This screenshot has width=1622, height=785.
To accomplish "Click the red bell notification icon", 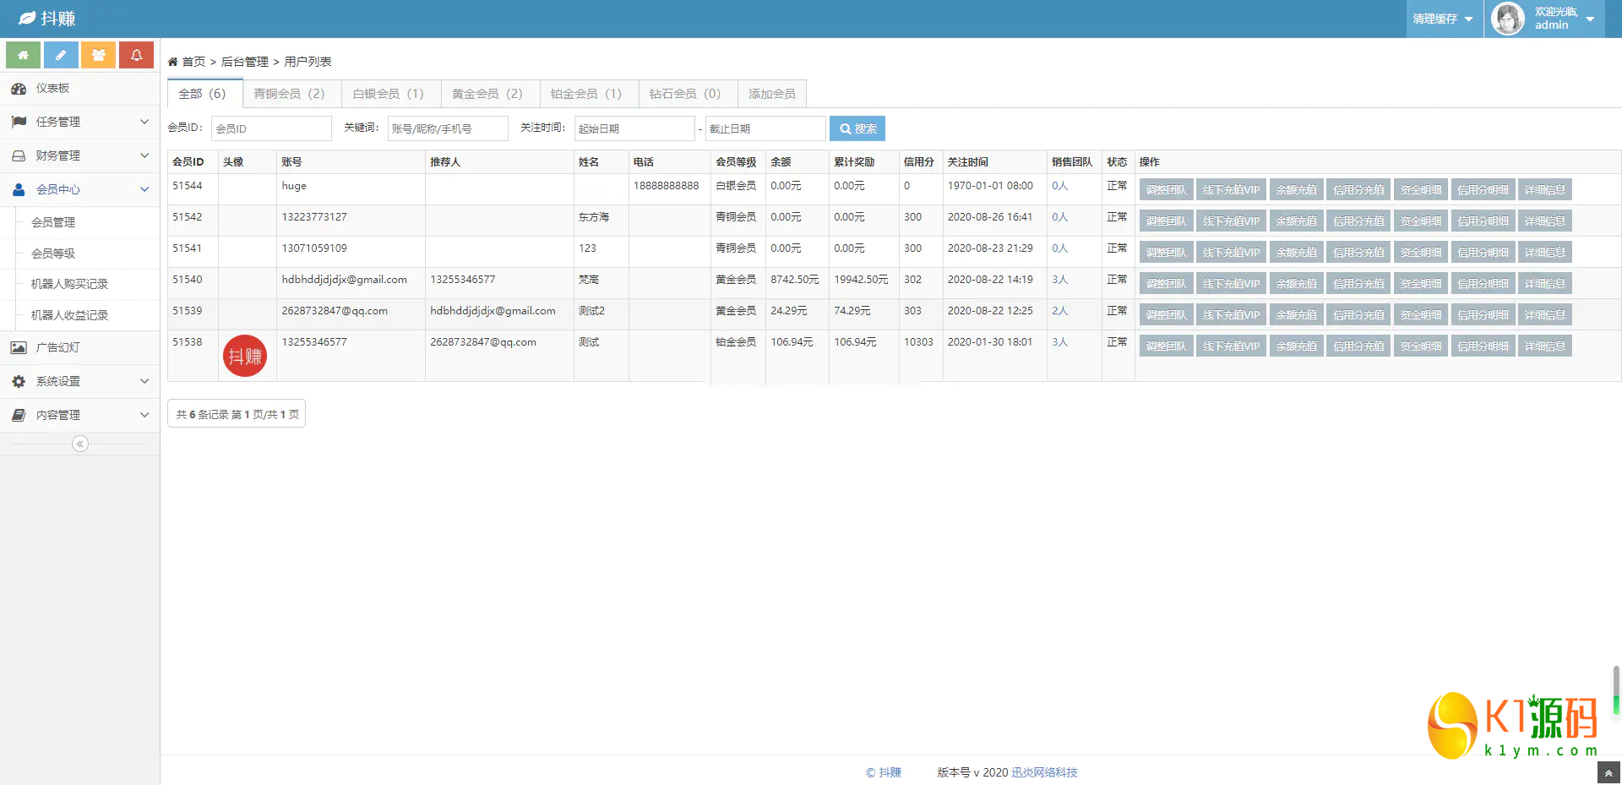I will pyautogui.click(x=136, y=55).
